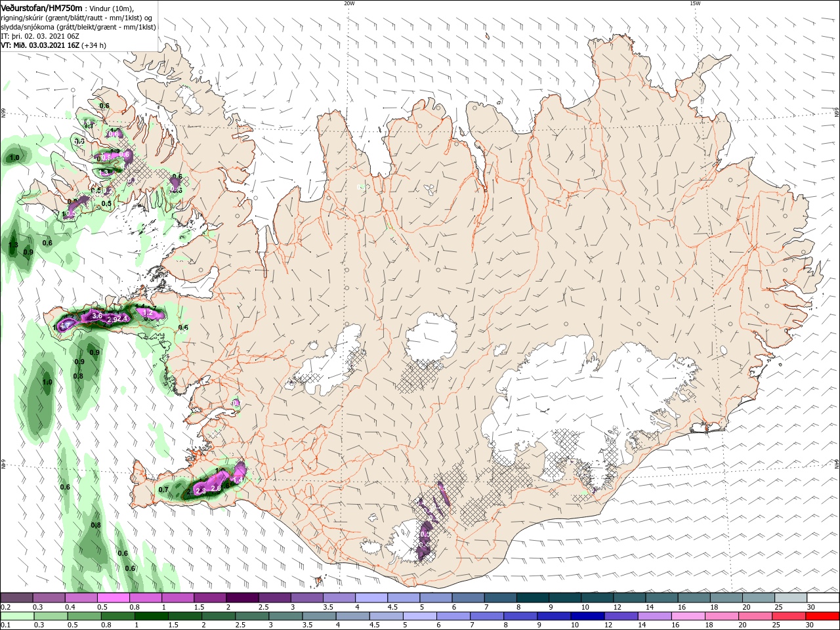Click the 20W longitude label
Image resolution: width=840 pixels, height=630 pixels.
pos(349,3)
